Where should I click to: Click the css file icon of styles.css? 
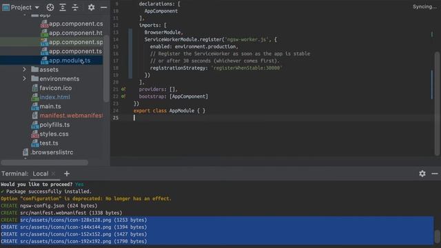click(x=35, y=134)
